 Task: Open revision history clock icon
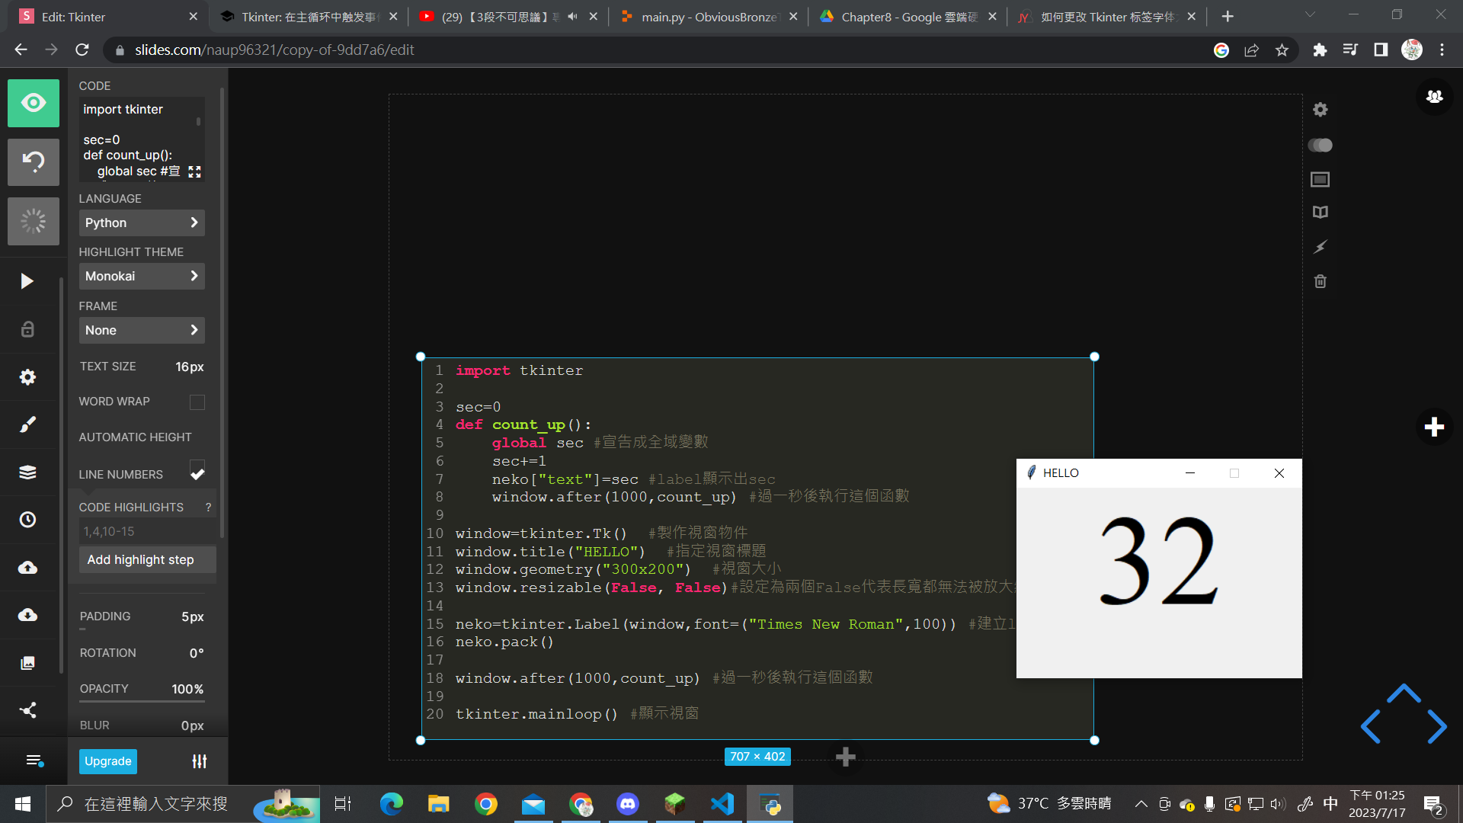(27, 520)
